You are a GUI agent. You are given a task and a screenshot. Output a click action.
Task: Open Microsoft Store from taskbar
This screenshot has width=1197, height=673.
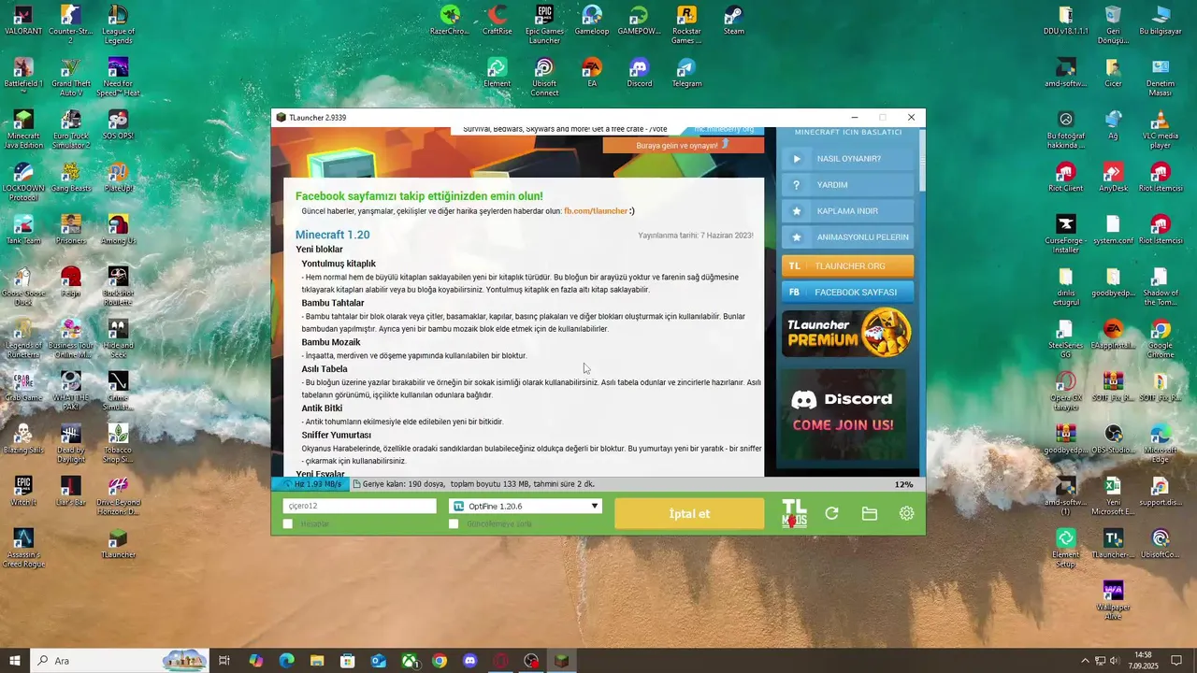347,661
